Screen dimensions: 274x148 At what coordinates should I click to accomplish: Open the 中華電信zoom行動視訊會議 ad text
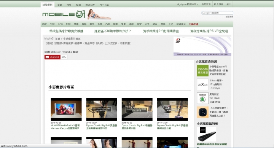pos(218,70)
